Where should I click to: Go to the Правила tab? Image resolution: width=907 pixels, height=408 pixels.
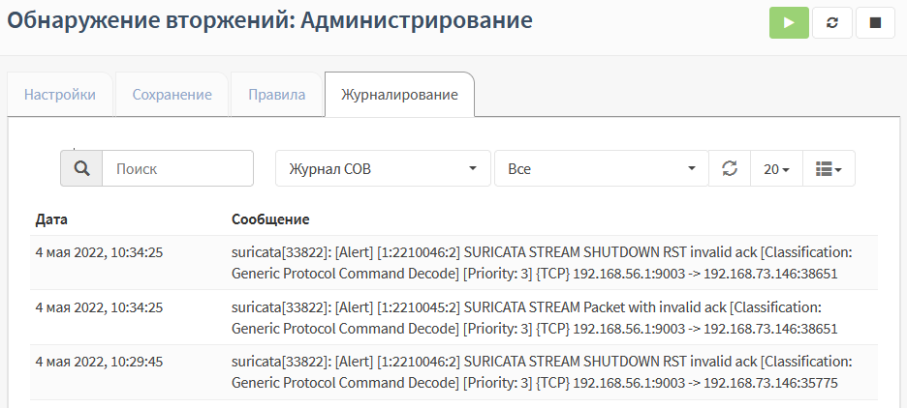[276, 95]
